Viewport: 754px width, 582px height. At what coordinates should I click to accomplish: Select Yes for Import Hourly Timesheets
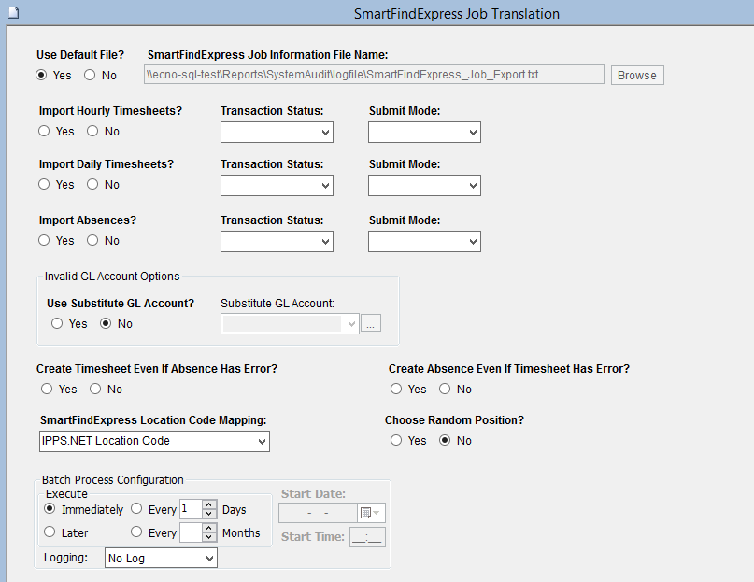[x=45, y=132]
